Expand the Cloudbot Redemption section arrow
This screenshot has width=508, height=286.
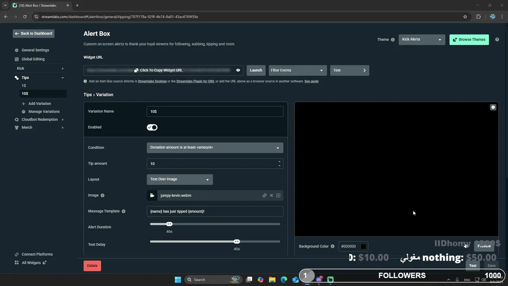[63, 120]
